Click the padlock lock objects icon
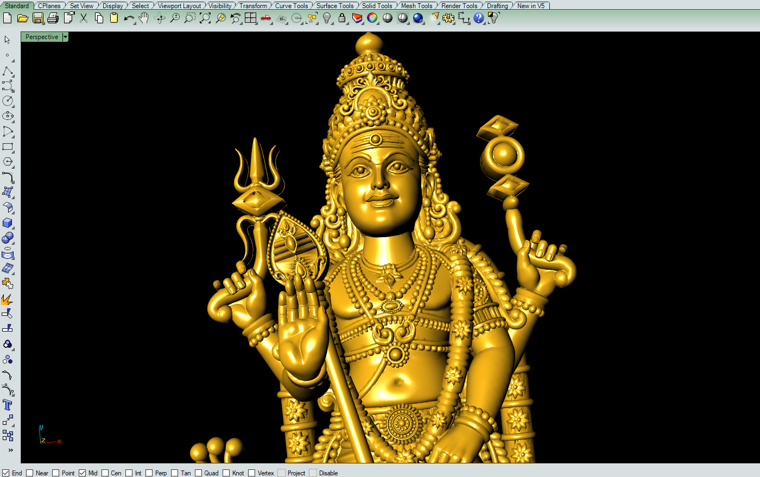760x477 pixels. click(x=342, y=18)
